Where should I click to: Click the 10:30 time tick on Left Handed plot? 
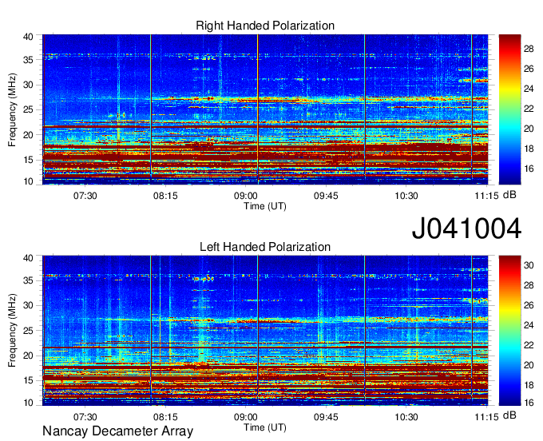click(x=406, y=417)
